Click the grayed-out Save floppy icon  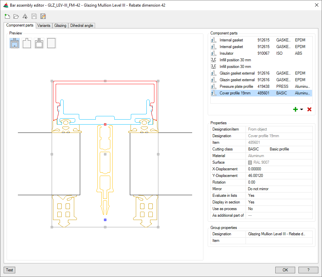(34, 16)
